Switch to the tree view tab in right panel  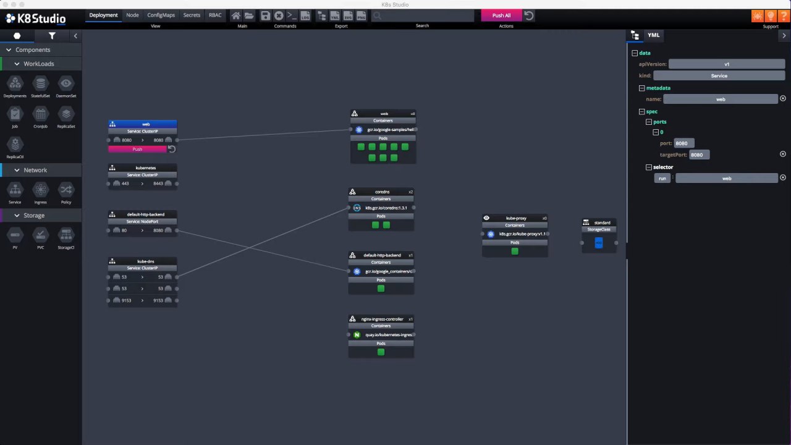635,36
